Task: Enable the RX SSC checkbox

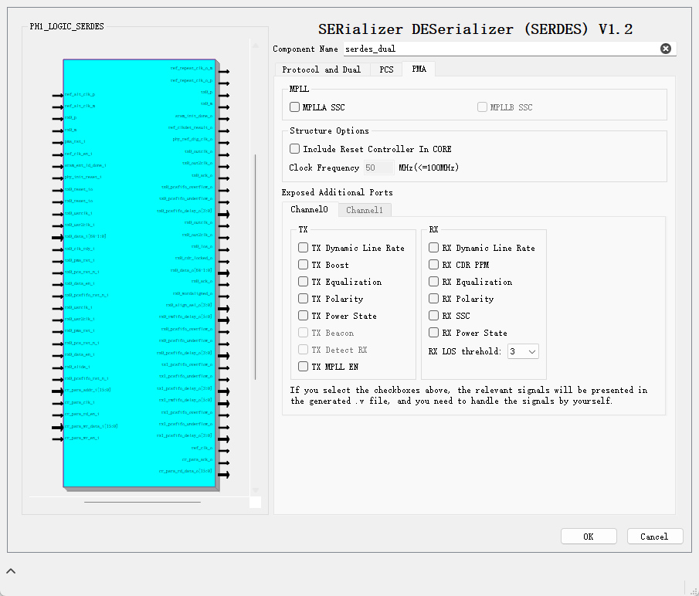Action: [434, 316]
